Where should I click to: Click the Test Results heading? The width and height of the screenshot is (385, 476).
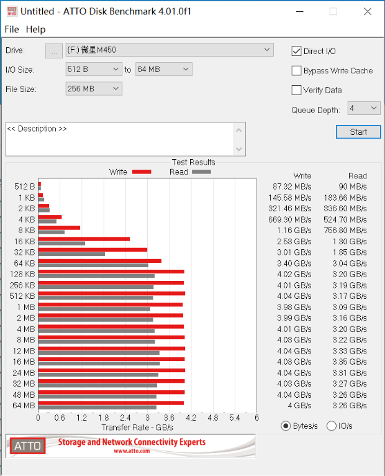tap(193, 162)
